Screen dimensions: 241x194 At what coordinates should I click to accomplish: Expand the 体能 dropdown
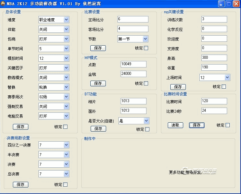click(54, 29)
